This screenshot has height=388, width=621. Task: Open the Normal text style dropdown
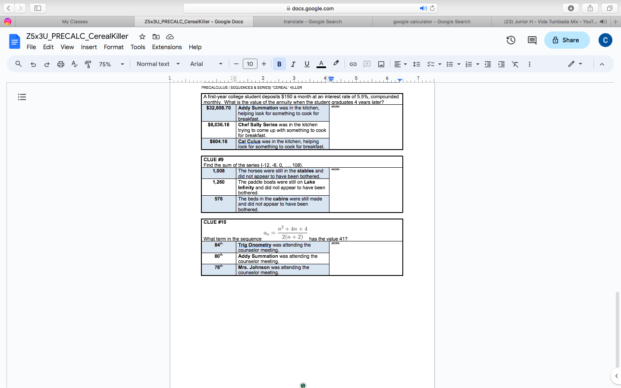tap(158, 64)
